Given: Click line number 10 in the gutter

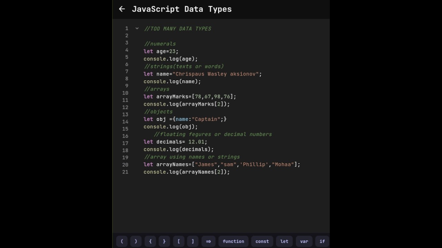Looking at the screenshot, I should [x=125, y=93].
